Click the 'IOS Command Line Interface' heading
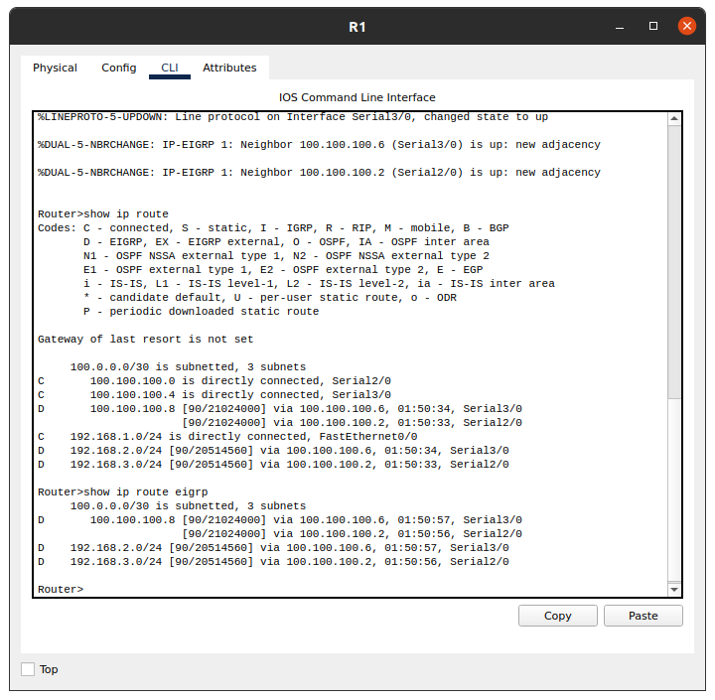Viewport: 715px width, 700px height. [x=357, y=97]
